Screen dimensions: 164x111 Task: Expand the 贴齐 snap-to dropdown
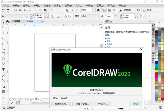click(133, 10)
